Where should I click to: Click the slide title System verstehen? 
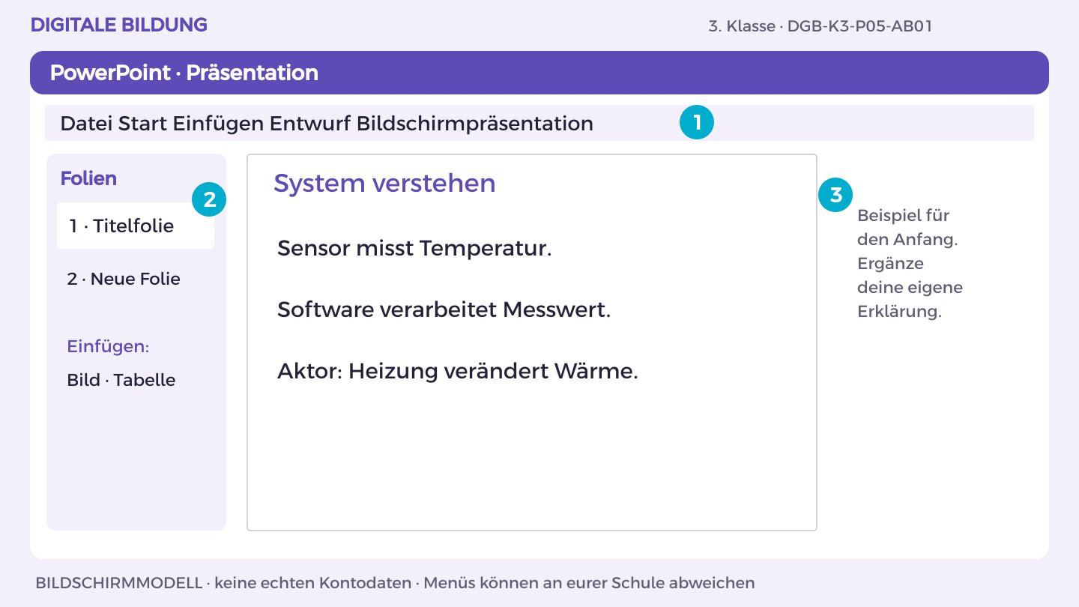[384, 183]
